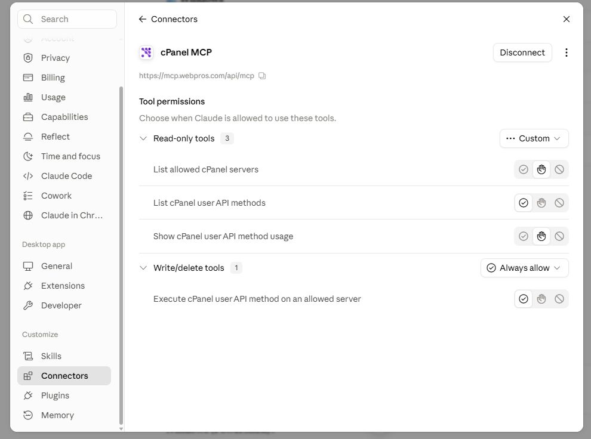Go to the Billing settings page

coord(64,78)
